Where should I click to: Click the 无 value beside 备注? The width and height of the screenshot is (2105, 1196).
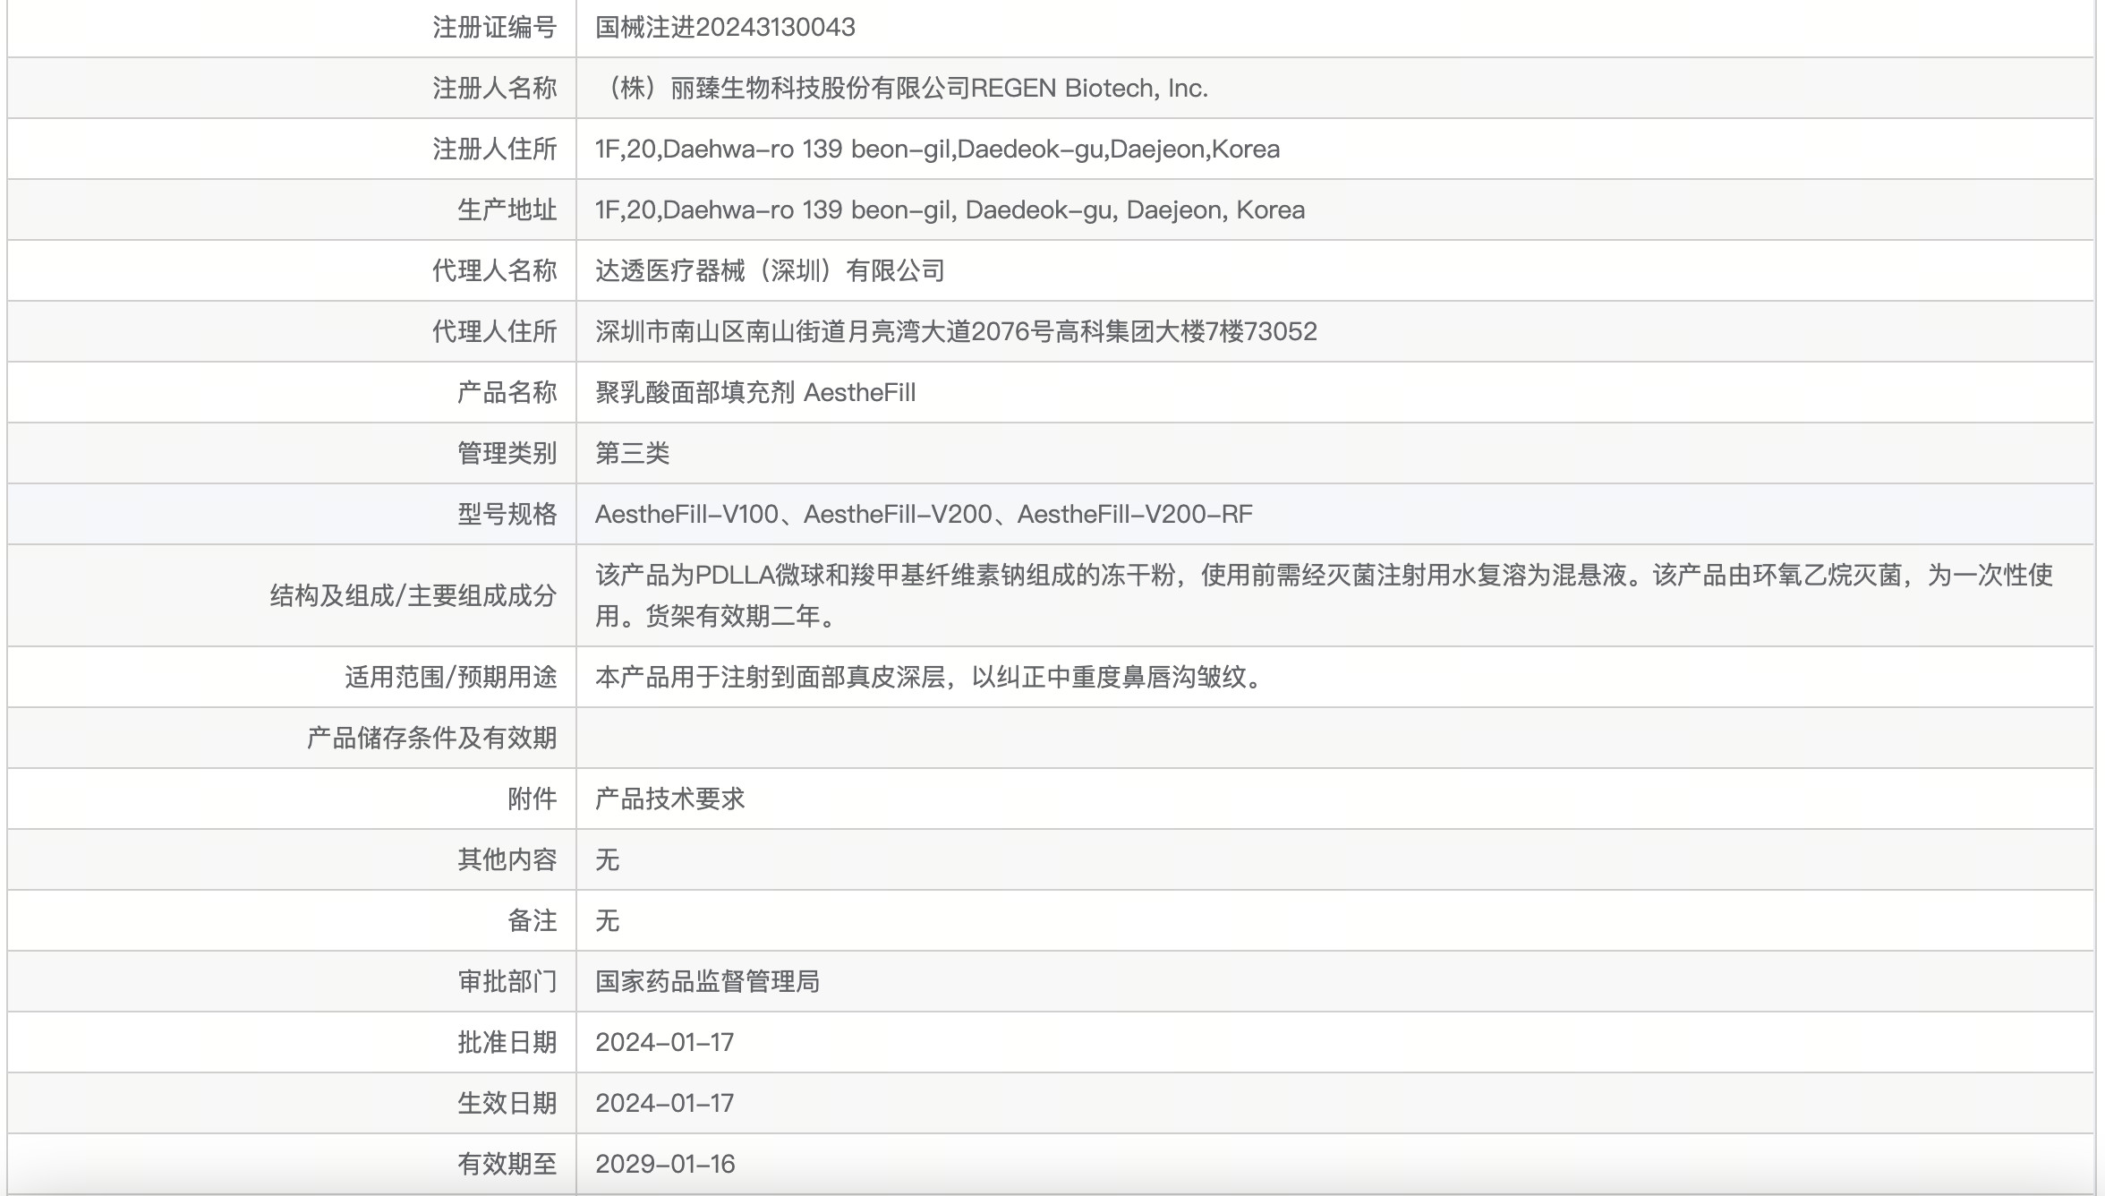coord(608,920)
